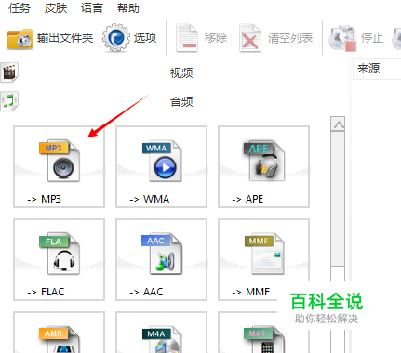Select the APE conversion format

point(263,166)
